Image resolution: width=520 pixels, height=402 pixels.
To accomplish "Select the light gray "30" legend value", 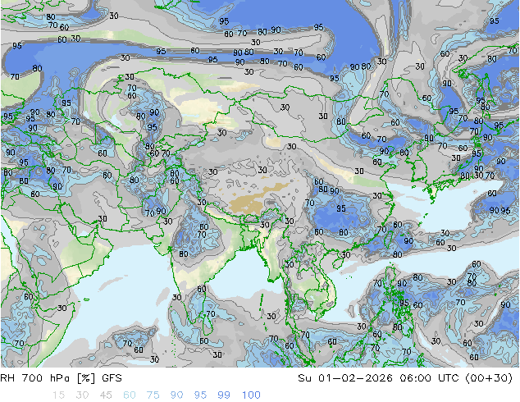I will coord(82,395).
